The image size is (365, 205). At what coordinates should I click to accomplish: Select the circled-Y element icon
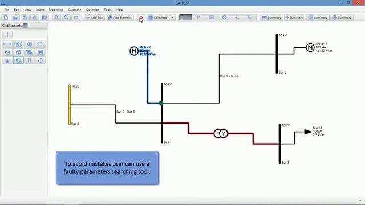(x=18, y=52)
